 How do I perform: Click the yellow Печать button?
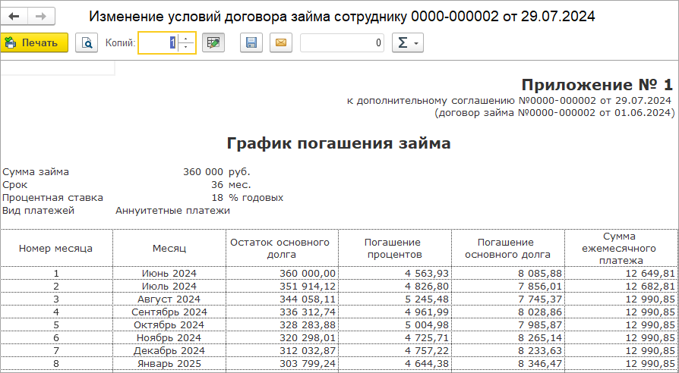click(x=33, y=42)
